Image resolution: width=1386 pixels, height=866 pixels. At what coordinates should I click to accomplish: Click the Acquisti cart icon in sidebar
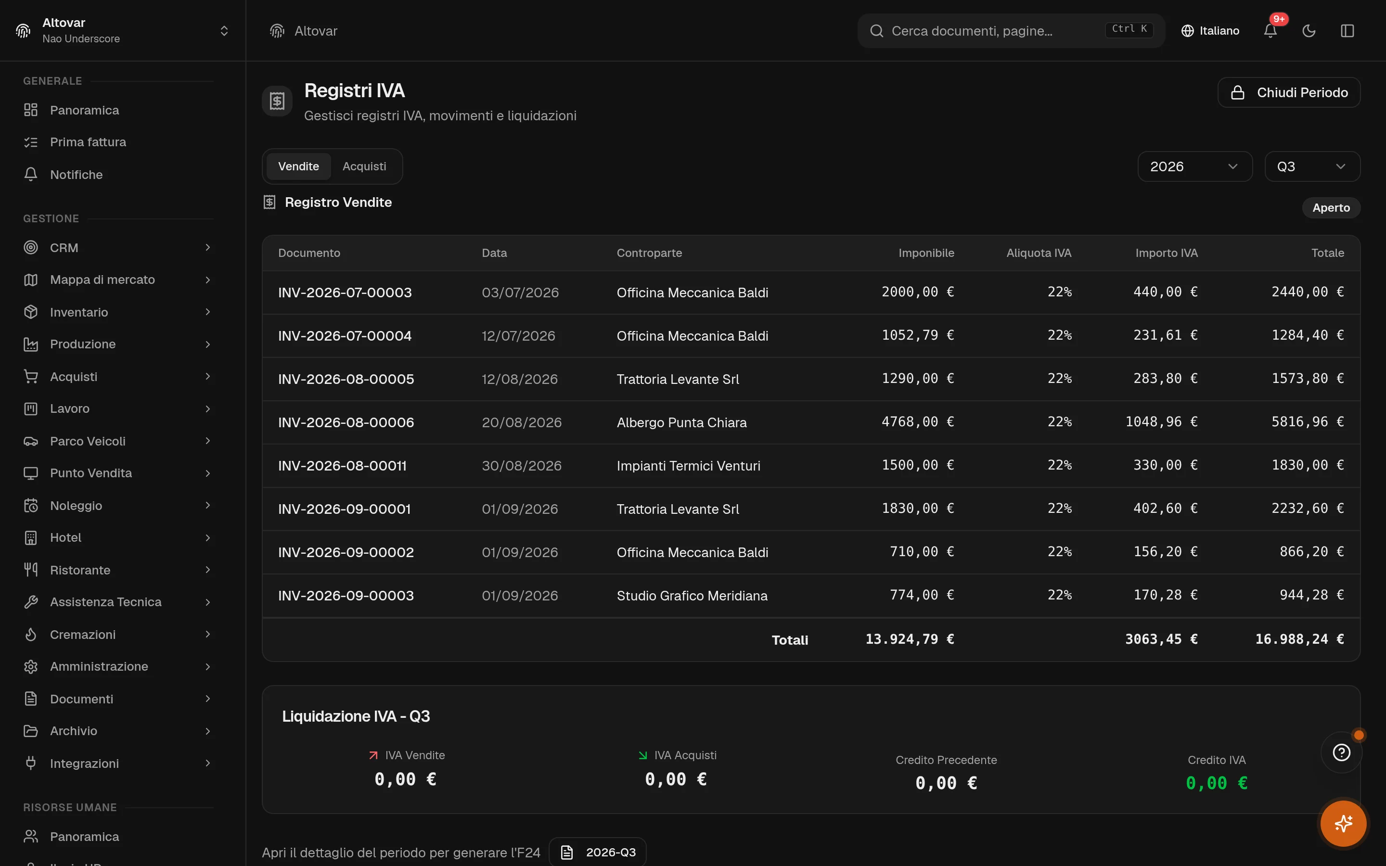point(31,376)
